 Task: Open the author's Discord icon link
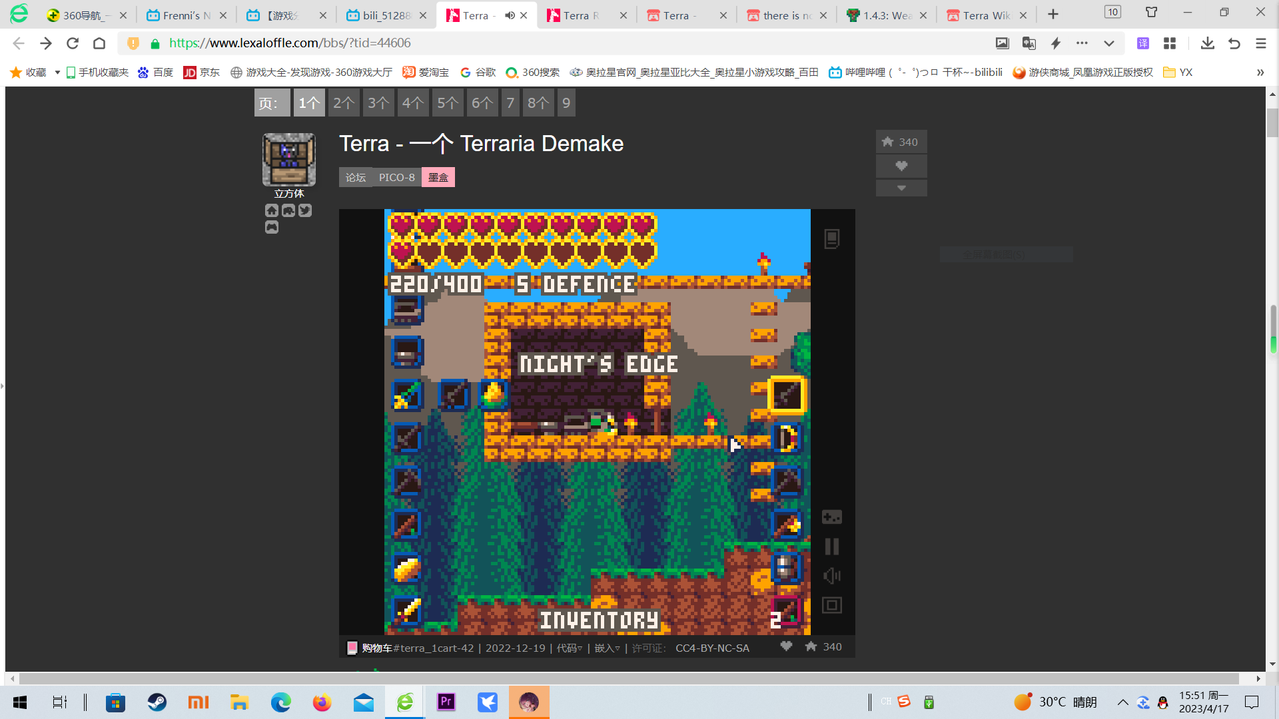pyautogui.click(x=288, y=210)
